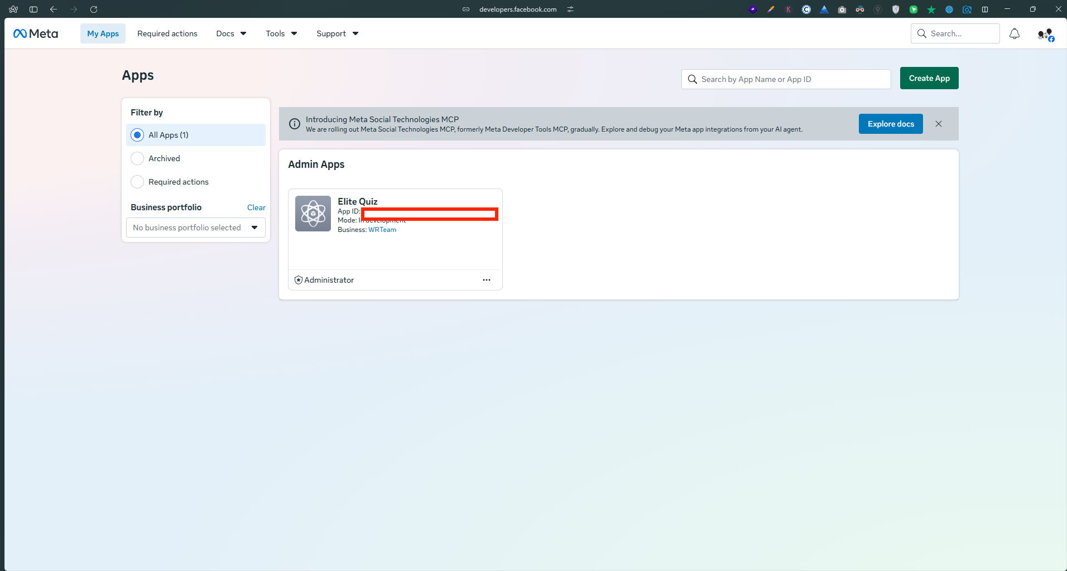This screenshot has height=571, width=1067.
Task: Open the WRTeam business link
Action: pos(382,230)
